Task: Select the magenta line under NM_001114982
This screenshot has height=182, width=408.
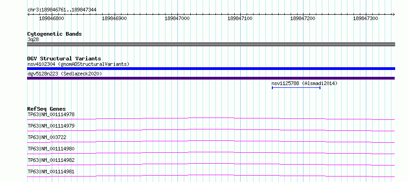Action: click(x=211, y=164)
